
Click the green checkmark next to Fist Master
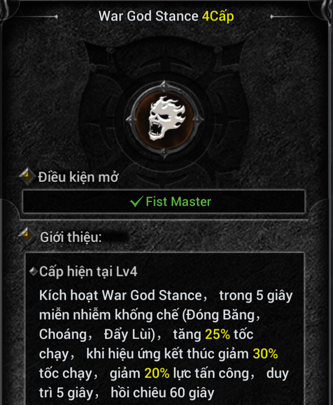(136, 201)
